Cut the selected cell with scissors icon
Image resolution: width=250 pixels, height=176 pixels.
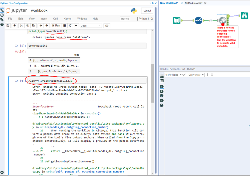click(x=21, y=25)
